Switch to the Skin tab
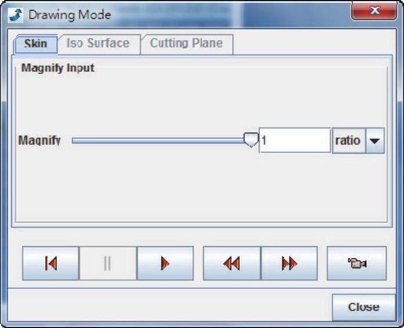The image size is (404, 328). (x=35, y=44)
